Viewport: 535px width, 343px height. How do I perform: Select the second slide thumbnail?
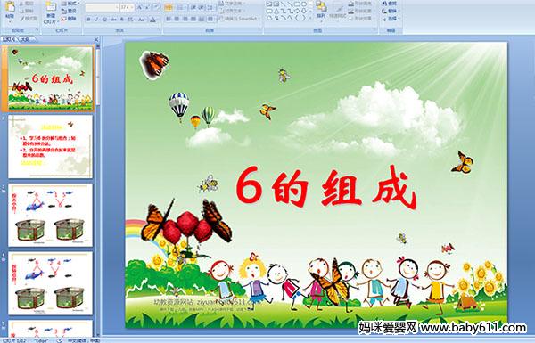(50, 146)
